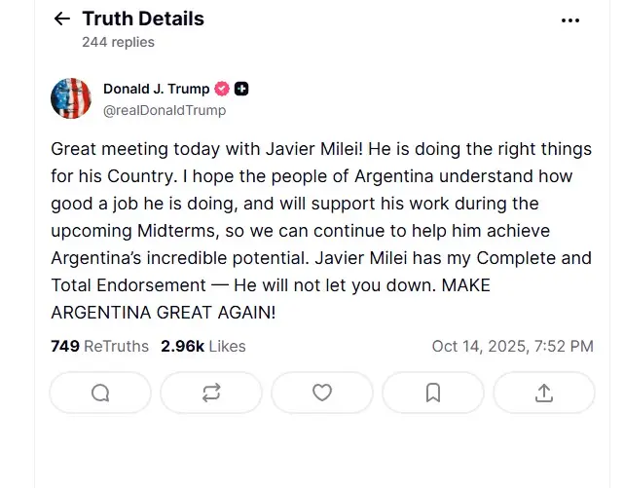Share the post via the upload icon

(544, 393)
